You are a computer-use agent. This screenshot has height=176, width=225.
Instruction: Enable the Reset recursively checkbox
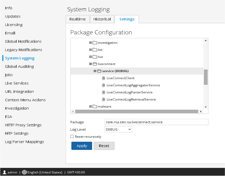[72, 137]
